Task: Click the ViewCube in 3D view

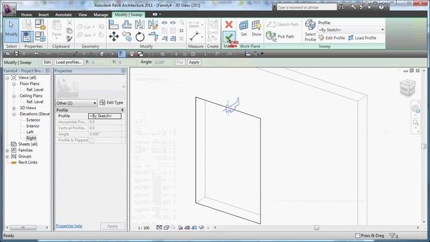Action: click(407, 87)
